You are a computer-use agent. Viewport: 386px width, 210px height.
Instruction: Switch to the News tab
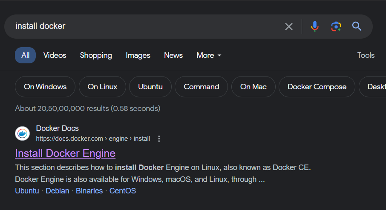tap(173, 55)
